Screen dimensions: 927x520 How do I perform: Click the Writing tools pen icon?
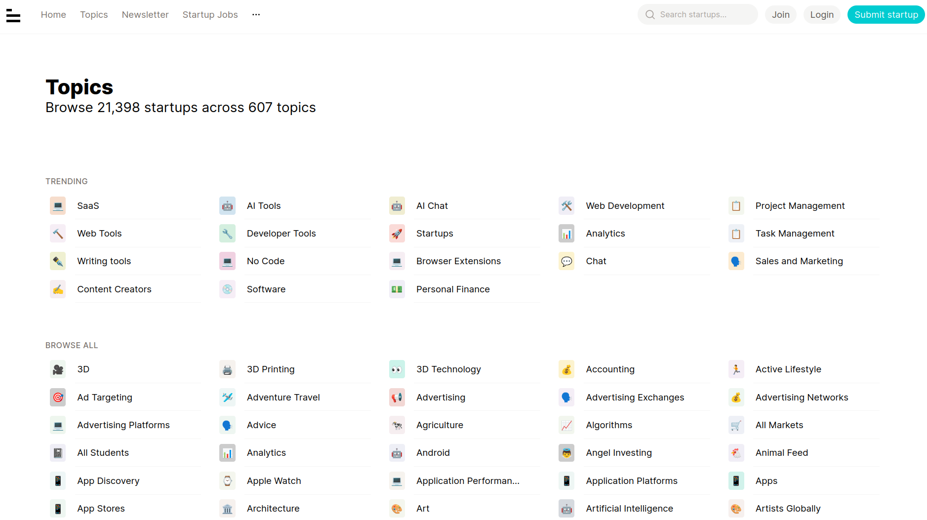click(58, 261)
